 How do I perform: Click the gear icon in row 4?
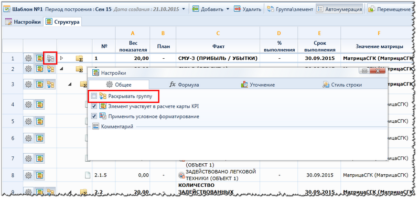click(28, 104)
